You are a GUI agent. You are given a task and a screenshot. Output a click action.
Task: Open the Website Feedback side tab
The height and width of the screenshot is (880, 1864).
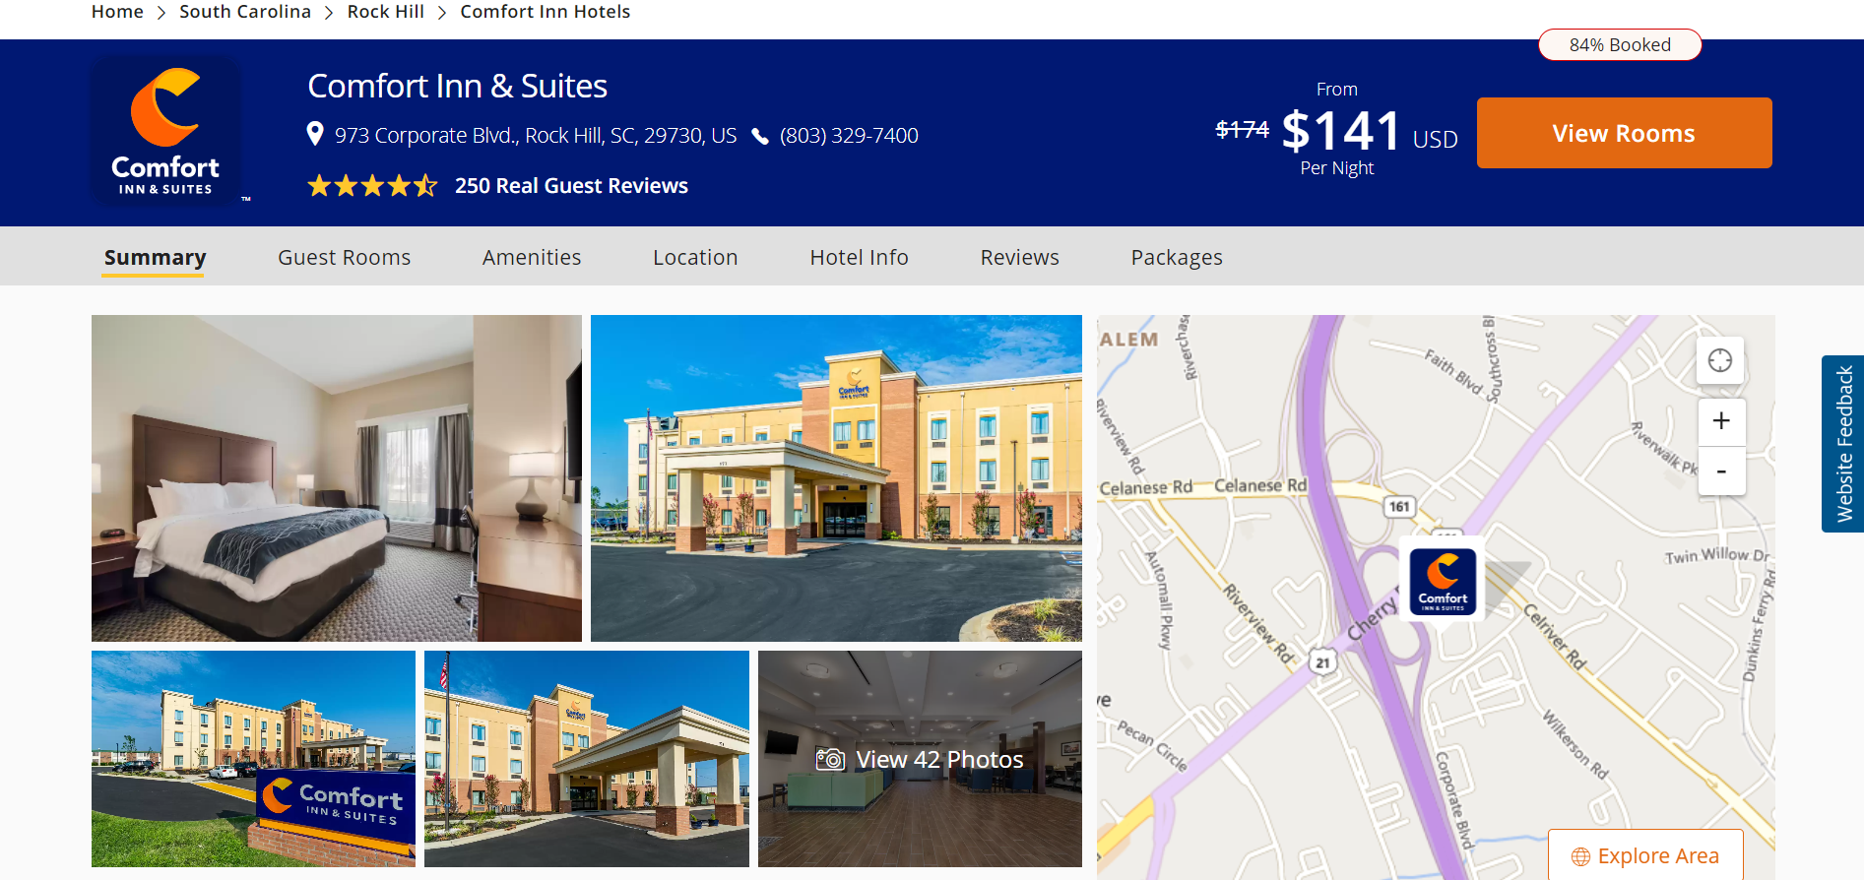(1843, 444)
